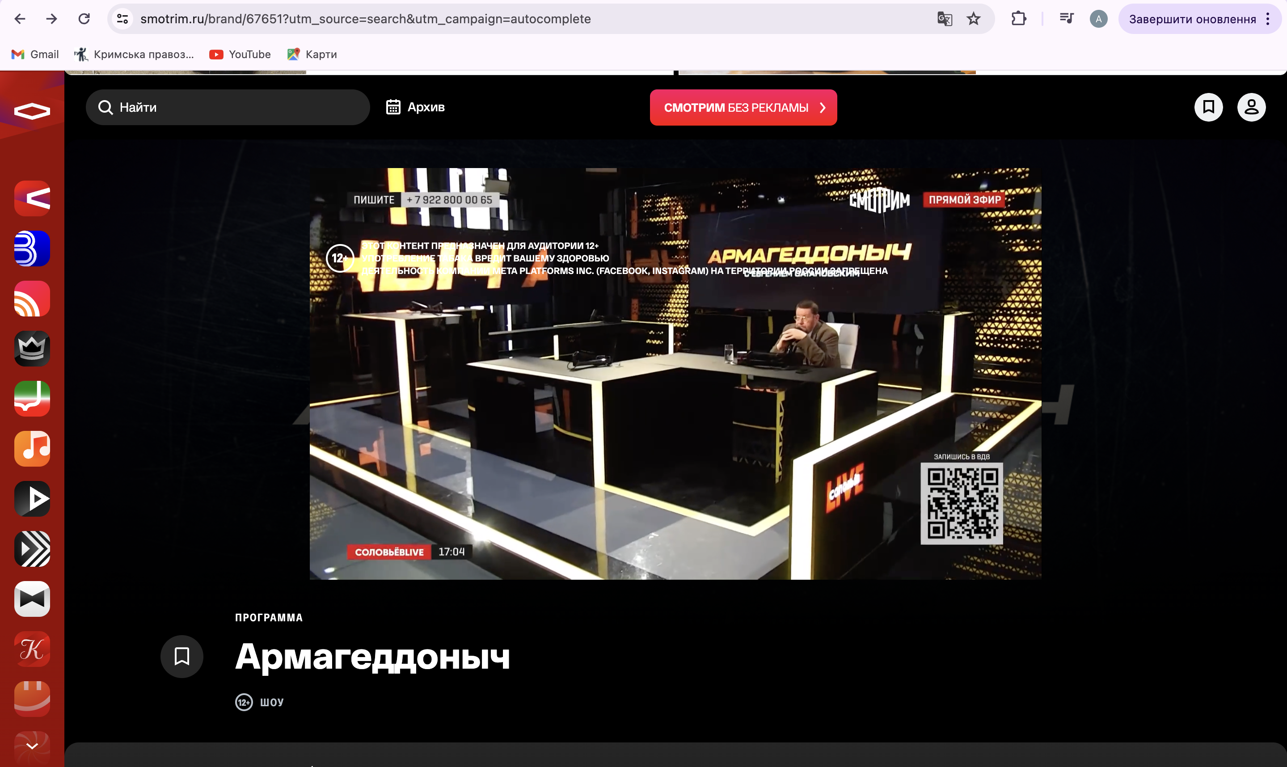Open the red radio-waves sidebar icon

coord(32,298)
